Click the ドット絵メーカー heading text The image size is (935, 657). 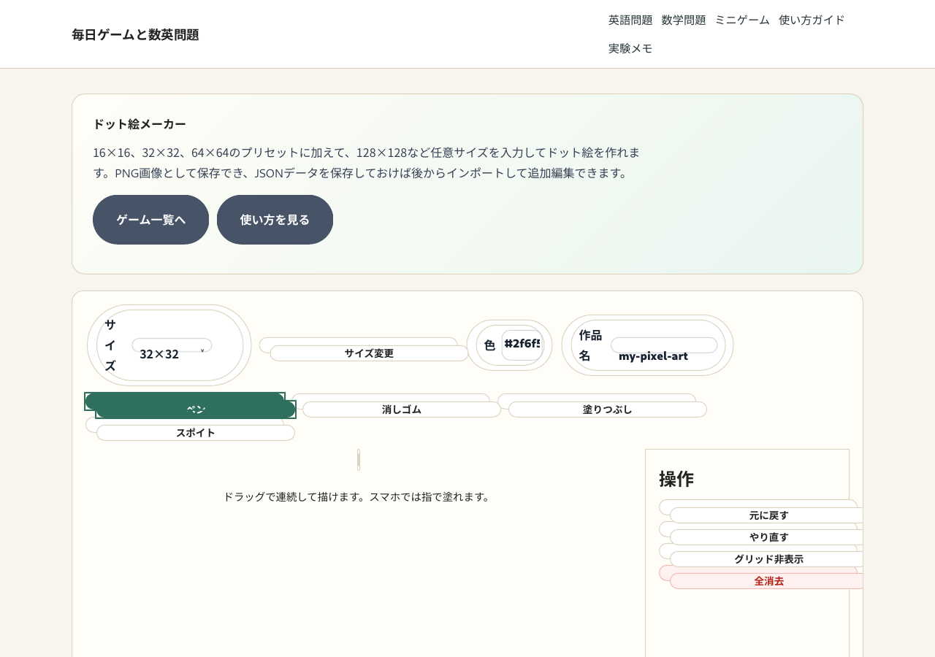click(x=140, y=124)
